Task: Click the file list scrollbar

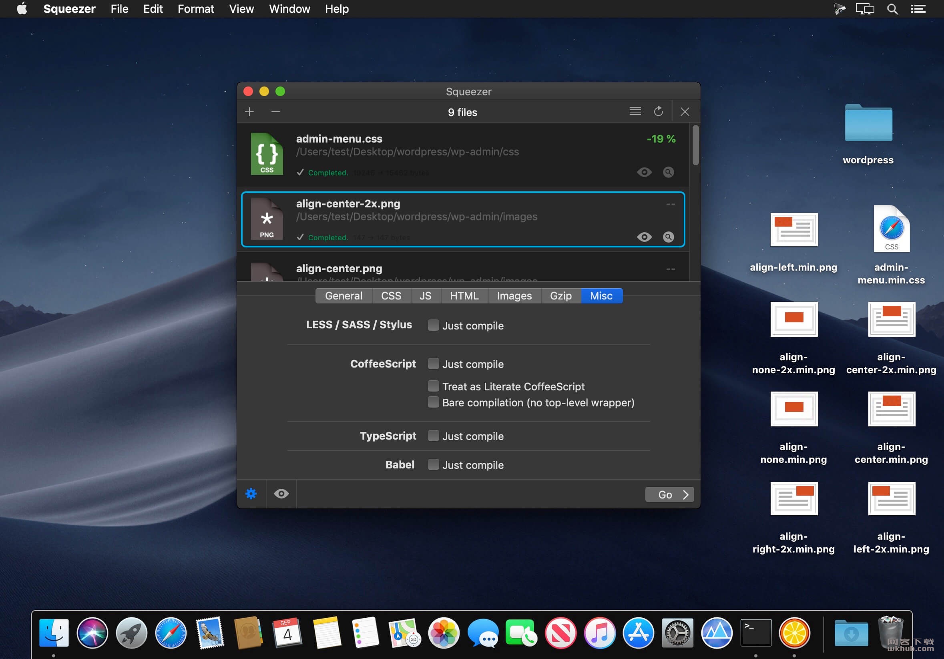Action: pyautogui.click(x=695, y=145)
